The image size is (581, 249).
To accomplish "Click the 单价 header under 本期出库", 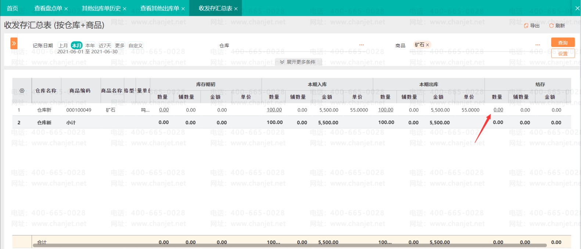I will pyautogui.click(x=469, y=97).
